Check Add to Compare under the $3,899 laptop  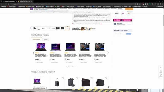pyautogui.click(x=54, y=62)
